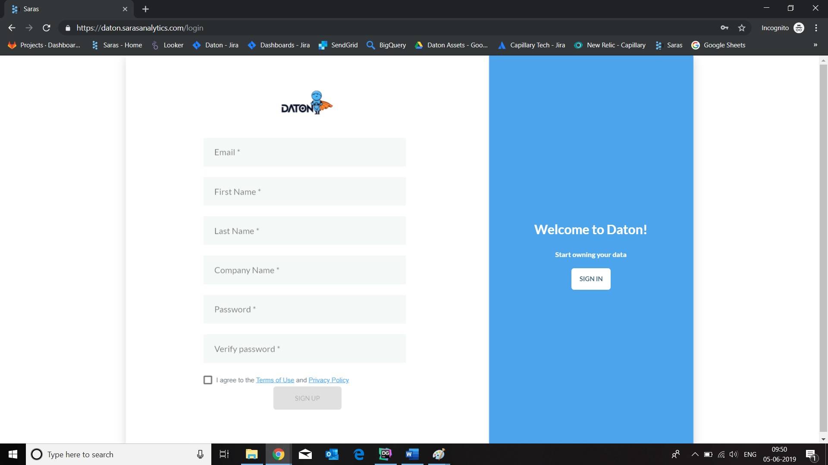Open the SendGrid bookmark
This screenshot has width=828, height=465.
pyautogui.click(x=344, y=45)
